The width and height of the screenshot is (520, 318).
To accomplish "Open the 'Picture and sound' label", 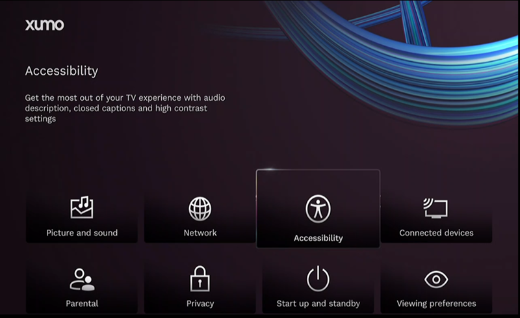I will coord(82,233).
